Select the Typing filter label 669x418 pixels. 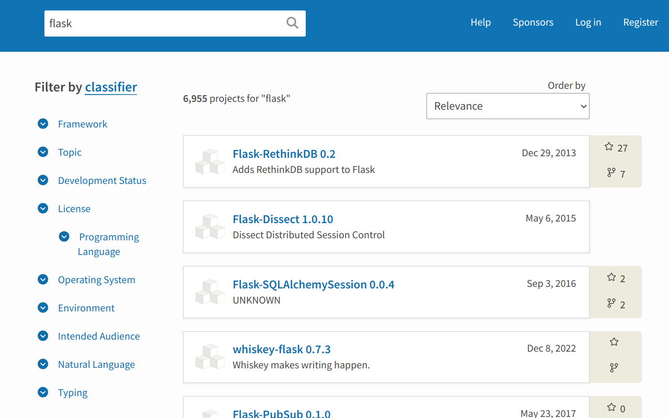coord(73,392)
